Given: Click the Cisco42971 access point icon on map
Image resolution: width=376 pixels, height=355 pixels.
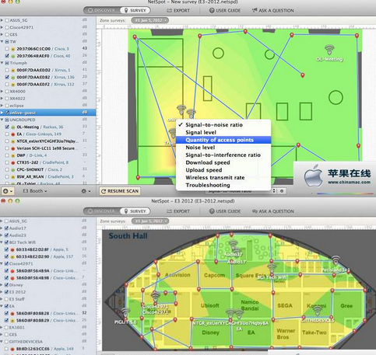Looking at the screenshot, I should pos(156,296).
